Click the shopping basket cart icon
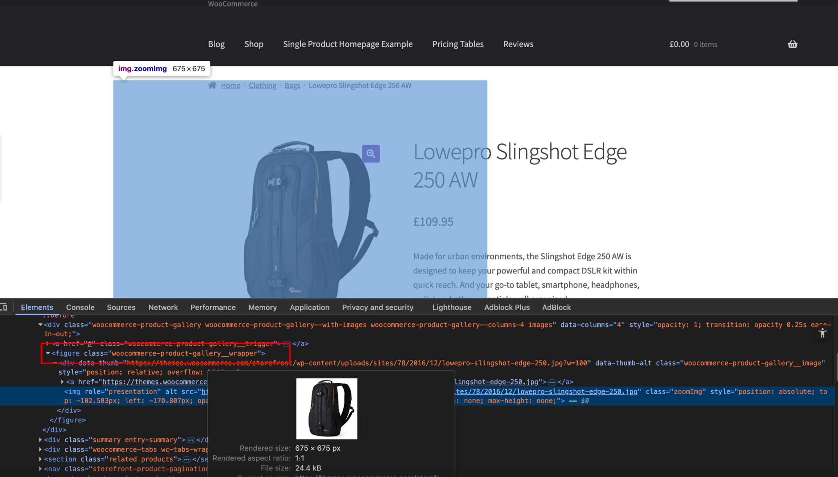 coord(792,44)
